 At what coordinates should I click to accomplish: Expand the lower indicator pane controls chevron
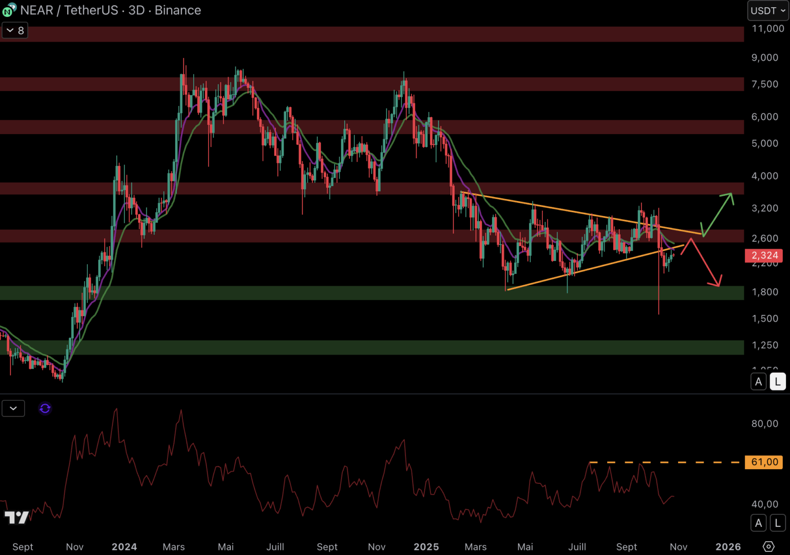[13, 408]
